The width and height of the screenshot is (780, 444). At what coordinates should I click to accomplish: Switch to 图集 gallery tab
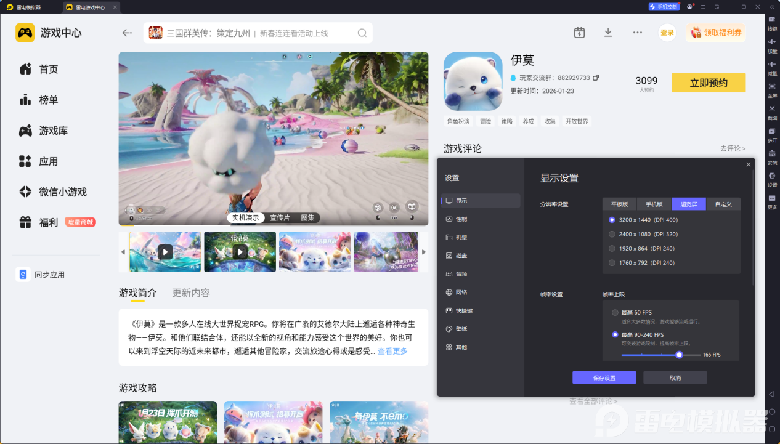pyautogui.click(x=307, y=217)
